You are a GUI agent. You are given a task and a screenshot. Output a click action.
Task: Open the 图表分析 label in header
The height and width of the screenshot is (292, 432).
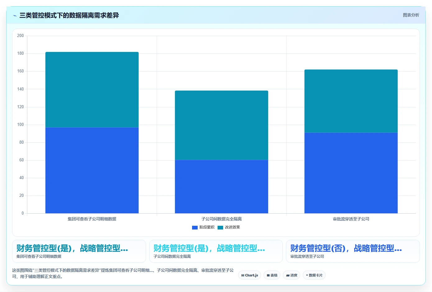click(x=411, y=15)
